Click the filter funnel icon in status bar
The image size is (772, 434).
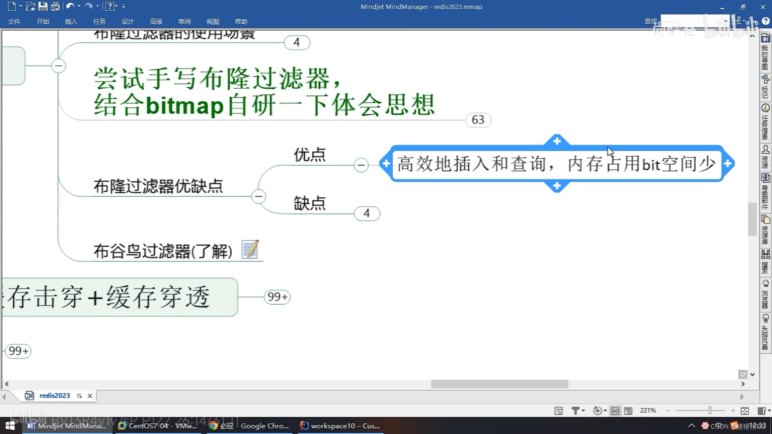575,410
